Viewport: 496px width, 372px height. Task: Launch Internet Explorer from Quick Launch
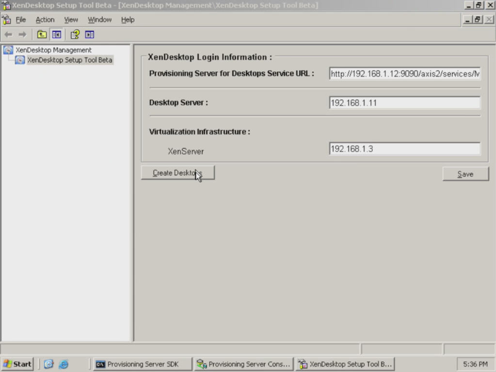coord(64,364)
